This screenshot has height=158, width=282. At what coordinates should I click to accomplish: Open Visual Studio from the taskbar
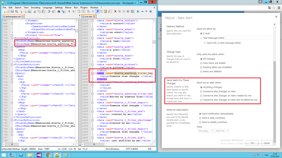39,155
